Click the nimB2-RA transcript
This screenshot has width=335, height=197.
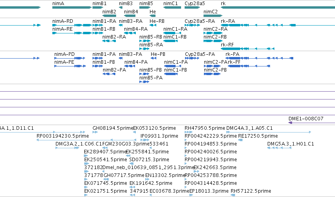point(109,41)
